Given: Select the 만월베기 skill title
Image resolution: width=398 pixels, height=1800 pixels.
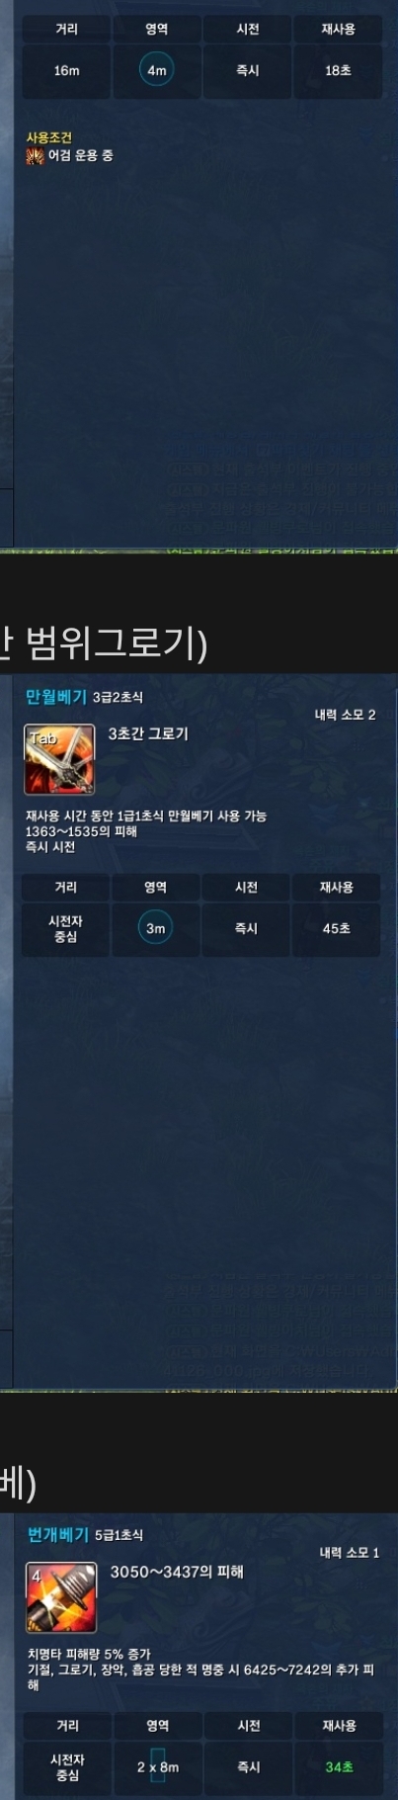Looking at the screenshot, I should pos(56,697).
